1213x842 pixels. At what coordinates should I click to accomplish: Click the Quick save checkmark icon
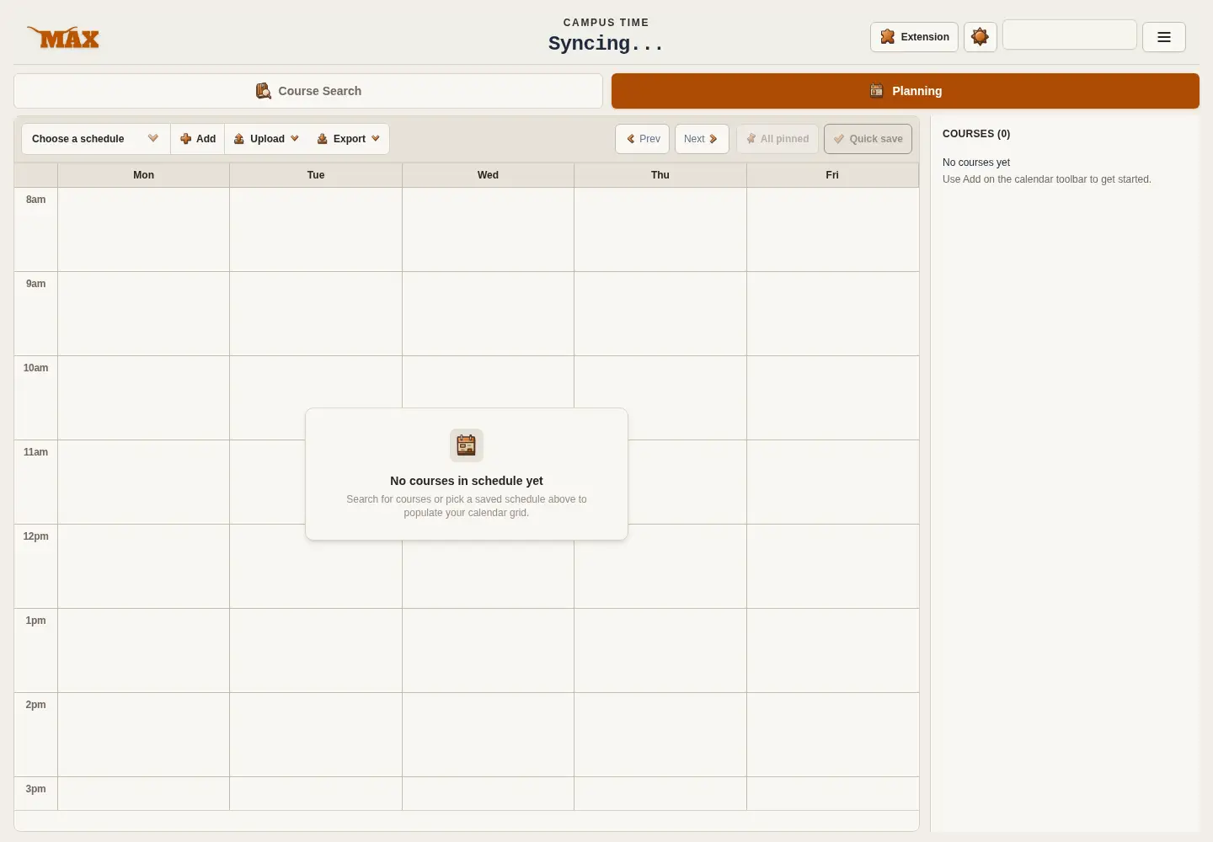tap(839, 139)
